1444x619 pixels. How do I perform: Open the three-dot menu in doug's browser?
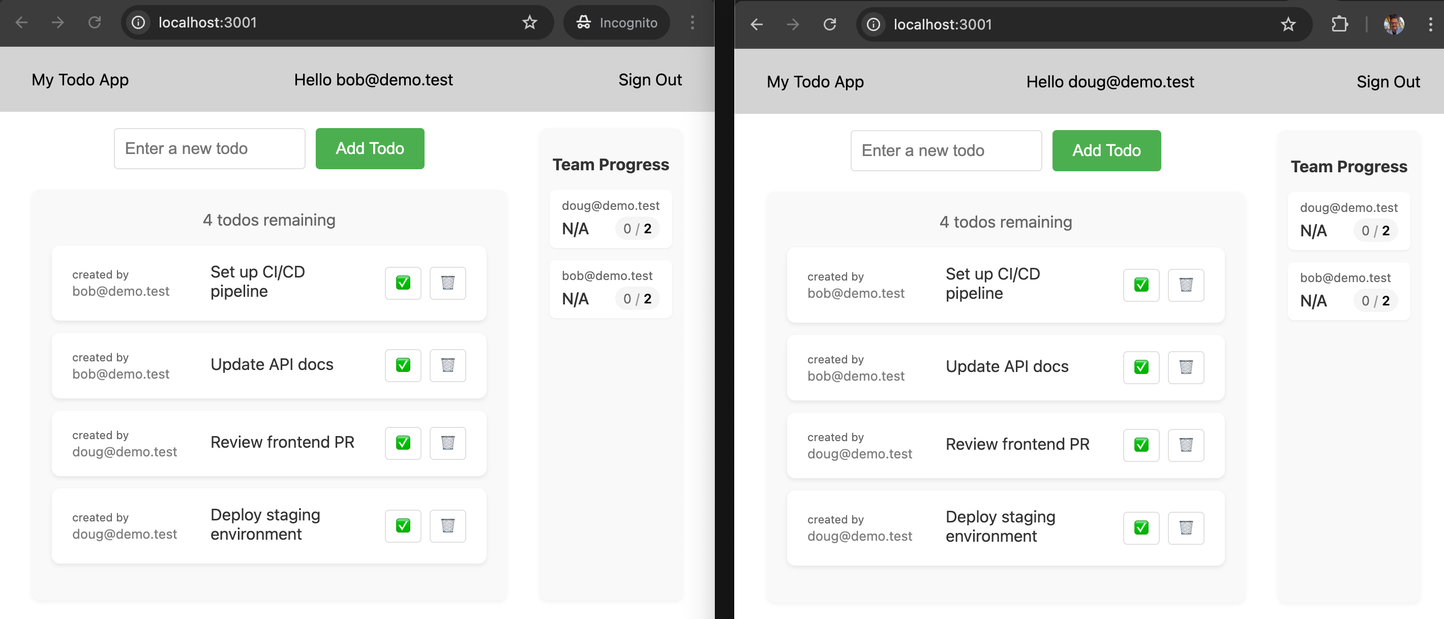1431,24
